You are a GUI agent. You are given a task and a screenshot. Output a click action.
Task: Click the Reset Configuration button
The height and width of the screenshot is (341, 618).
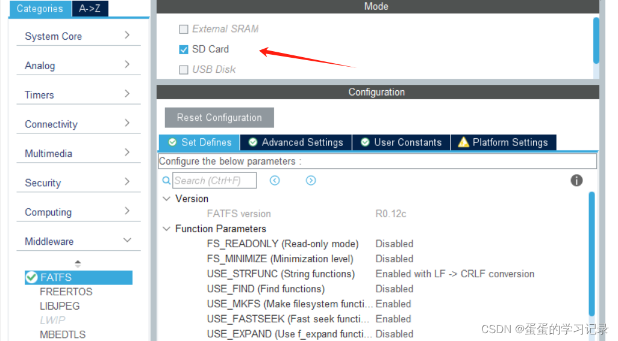(219, 118)
